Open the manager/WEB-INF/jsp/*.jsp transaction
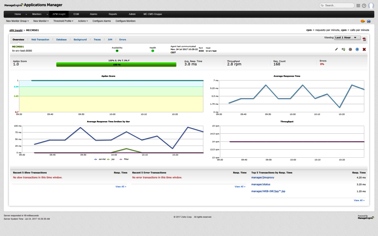 [x=268, y=192]
